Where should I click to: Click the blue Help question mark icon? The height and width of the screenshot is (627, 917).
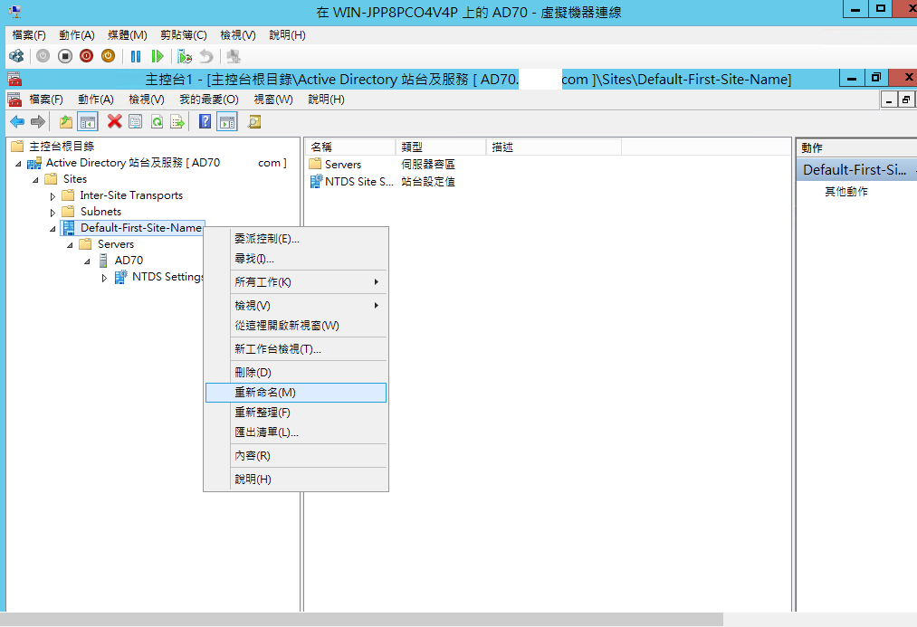[x=205, y=121]
